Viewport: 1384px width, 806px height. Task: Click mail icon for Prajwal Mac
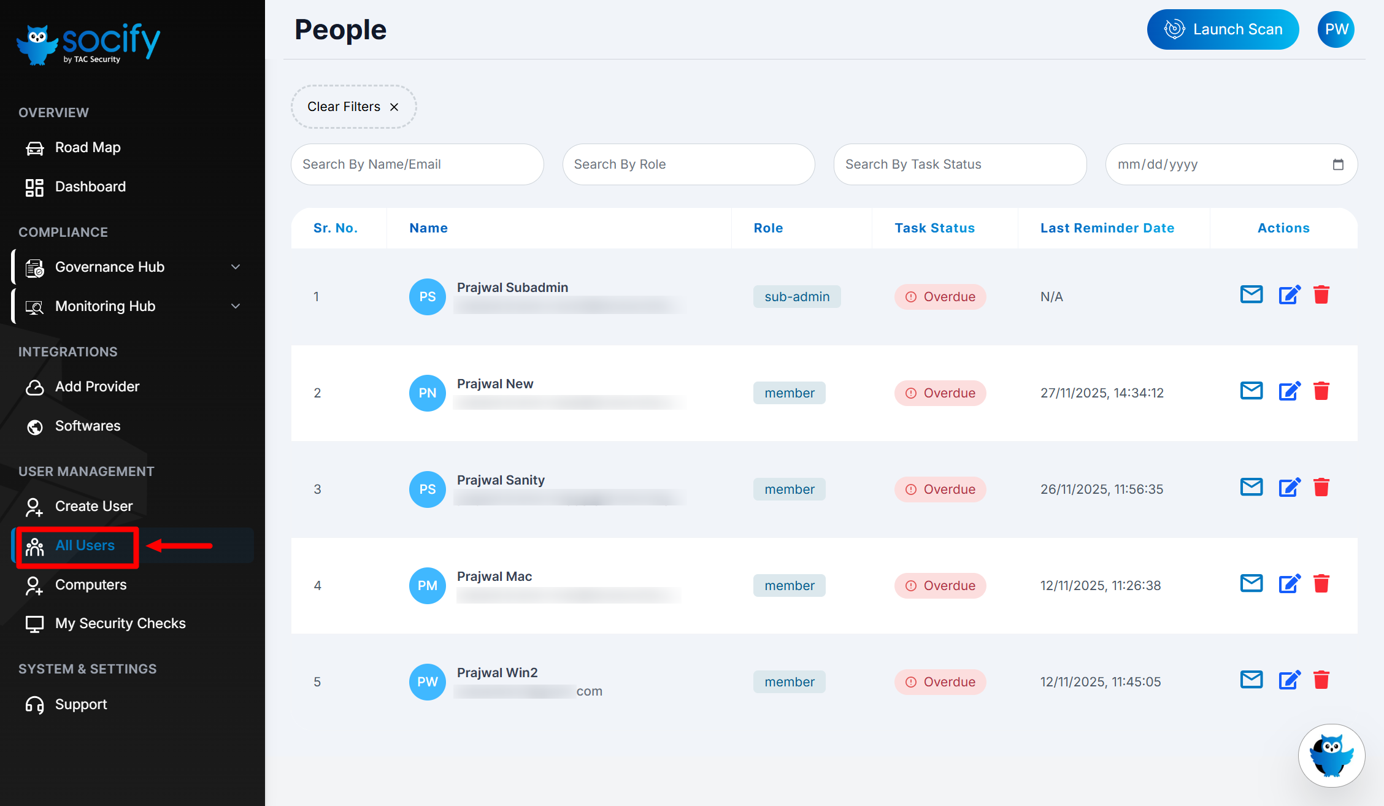[x=1251, y=584]
